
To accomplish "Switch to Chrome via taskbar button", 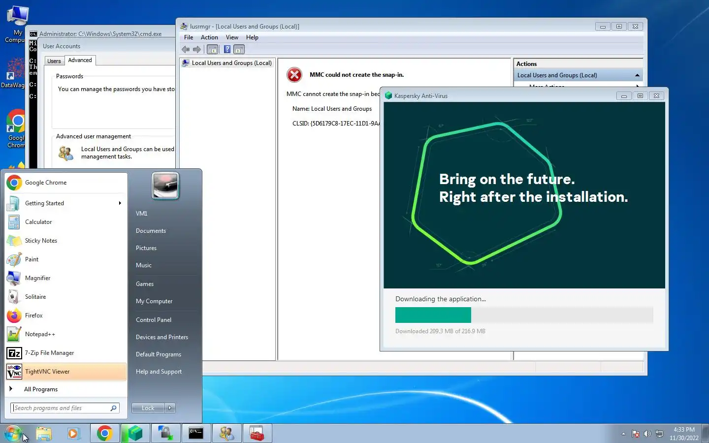I will (x=104, y=434).
